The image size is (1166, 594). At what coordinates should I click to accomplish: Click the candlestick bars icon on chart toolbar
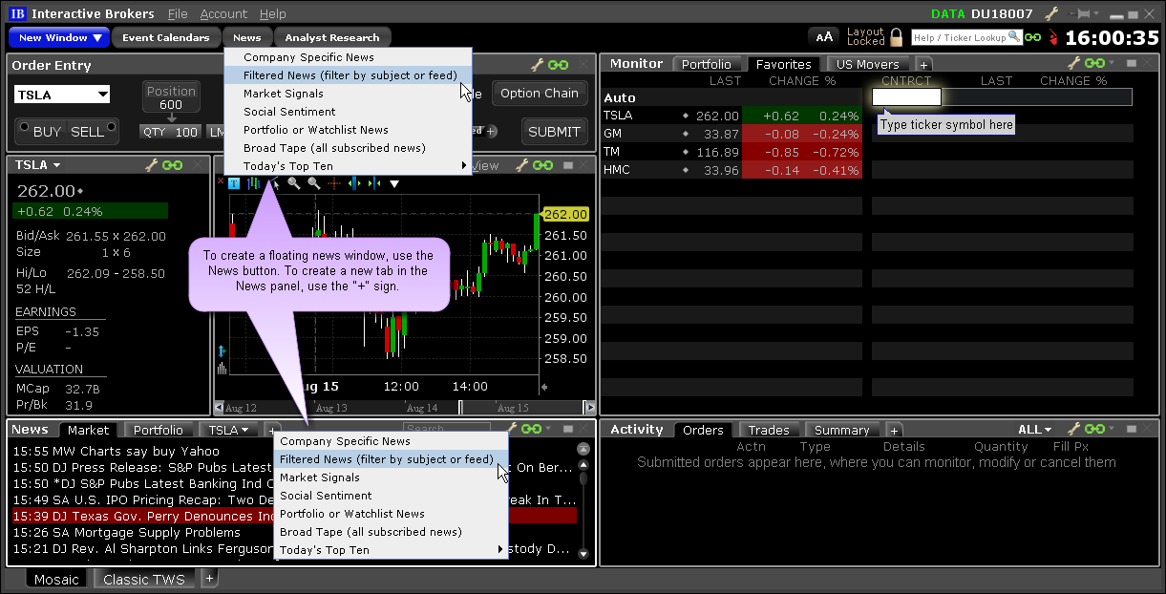click(254, 183)
